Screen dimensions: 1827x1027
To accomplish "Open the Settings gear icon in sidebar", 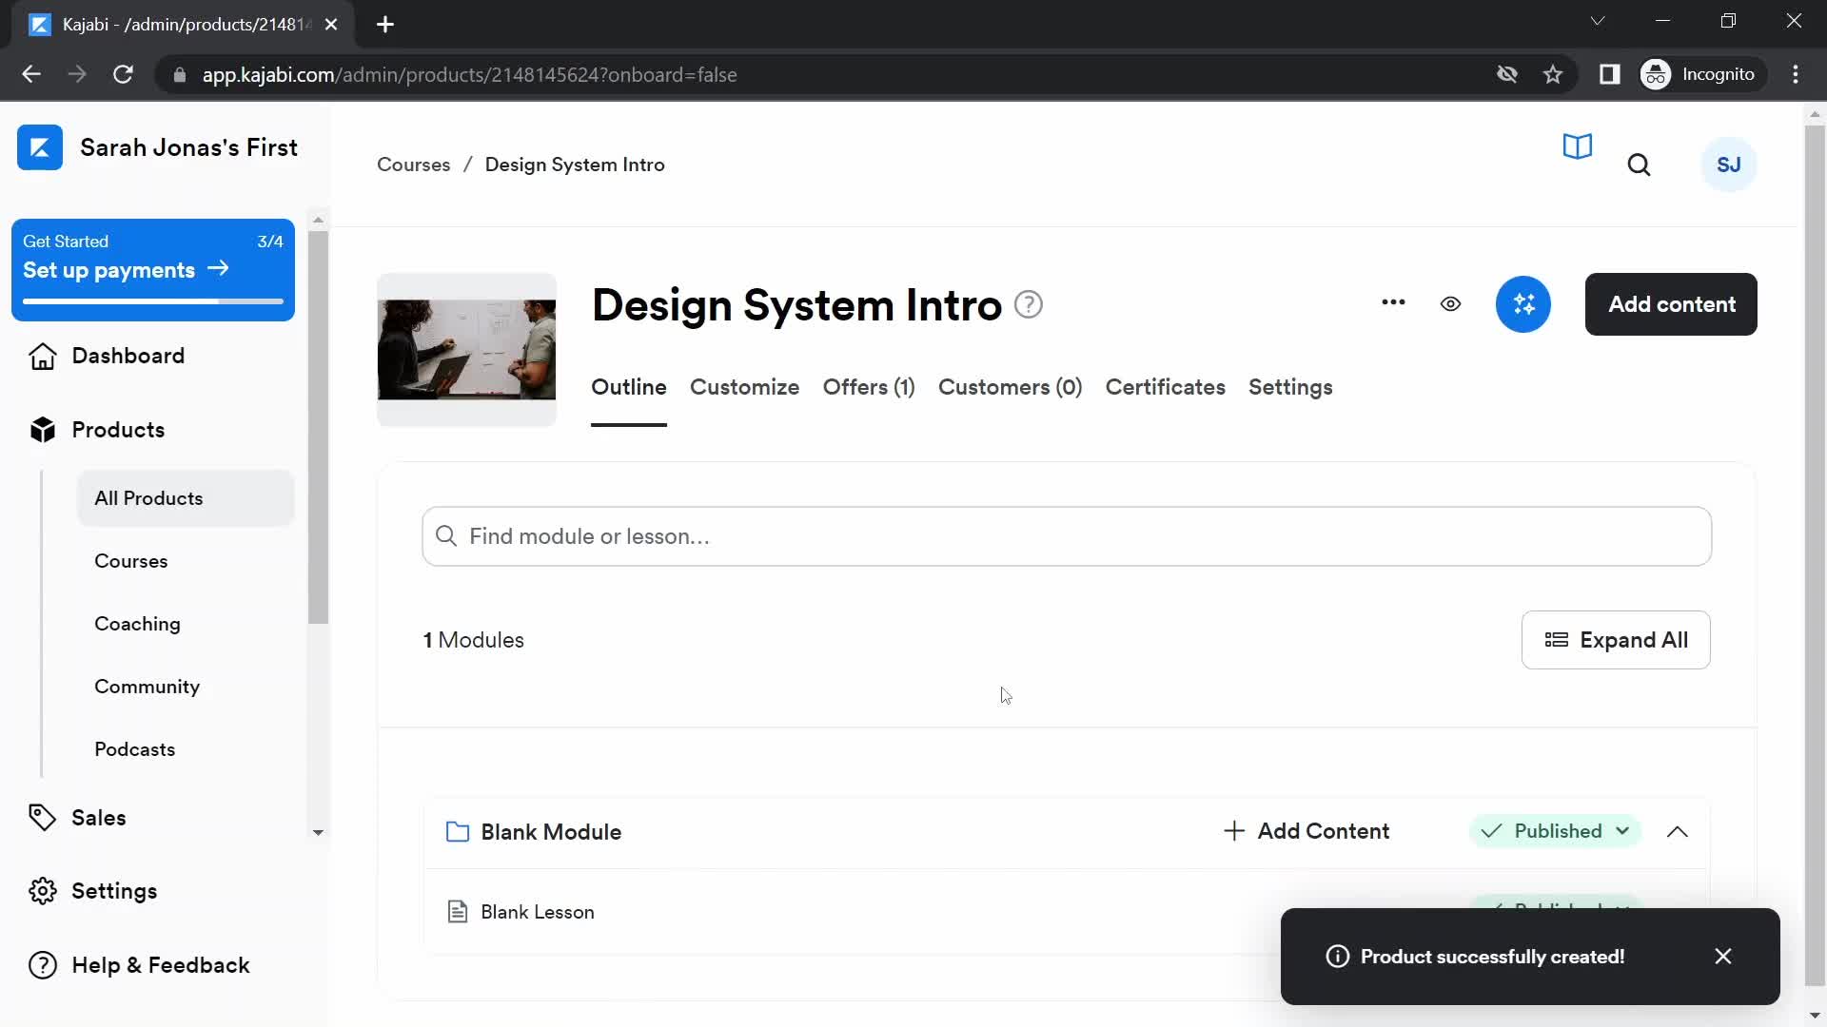I will [43, 891].
